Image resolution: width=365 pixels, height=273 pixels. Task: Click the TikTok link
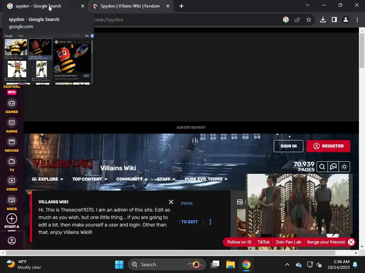pos(263,242)
